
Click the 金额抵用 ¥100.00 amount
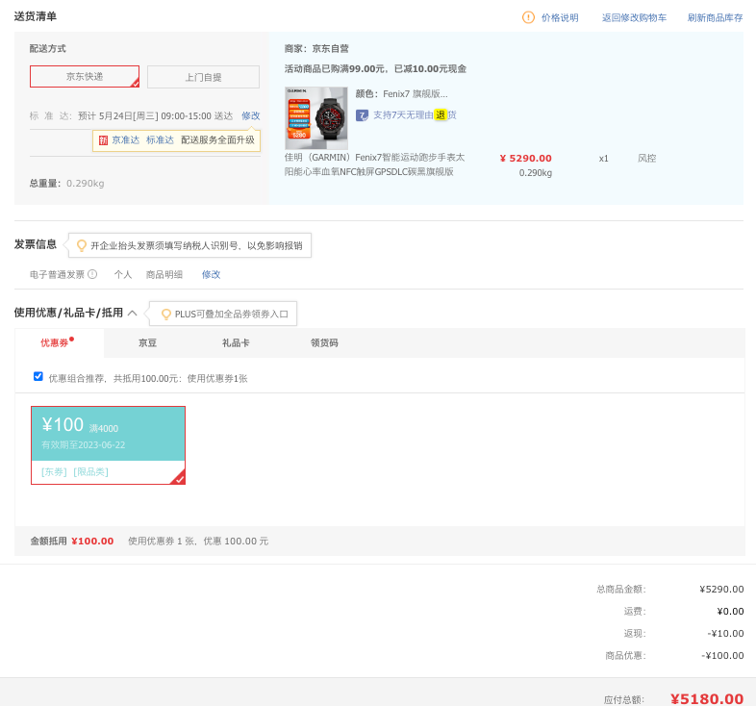point(92,542)
